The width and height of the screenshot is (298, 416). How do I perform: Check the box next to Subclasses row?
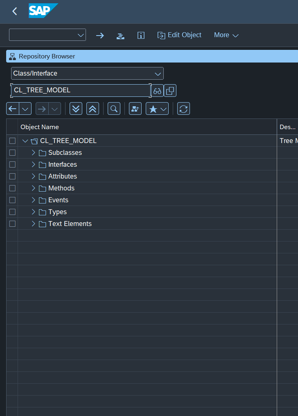point(12,152)
